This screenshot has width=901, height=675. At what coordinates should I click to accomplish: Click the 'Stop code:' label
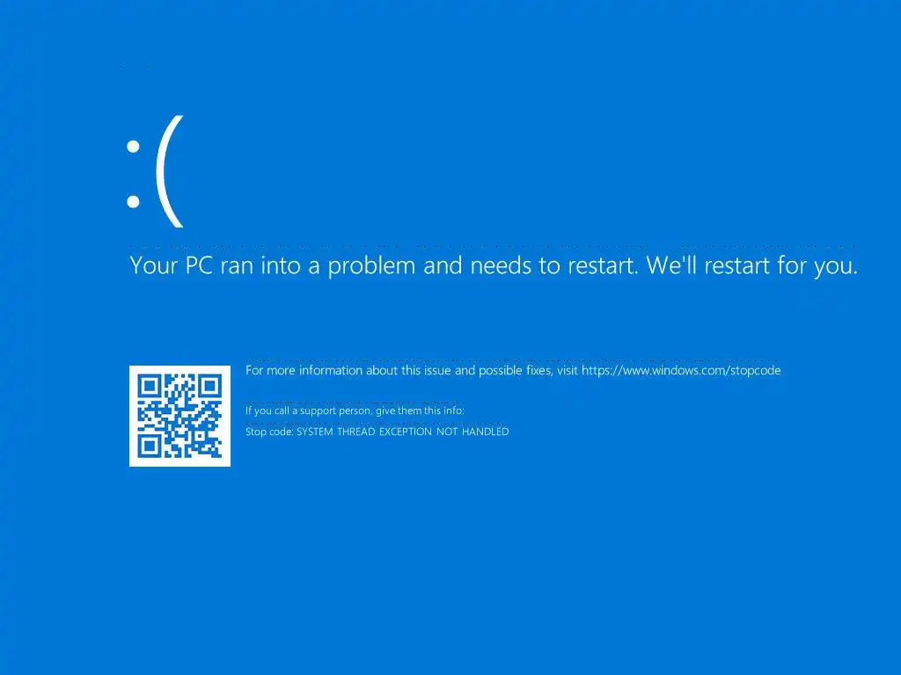[x=269, y=432]
